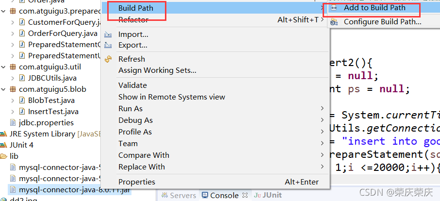Click the JRE System Library icon
Viewport: 440px width, 201px height.
tap(3, 134)
